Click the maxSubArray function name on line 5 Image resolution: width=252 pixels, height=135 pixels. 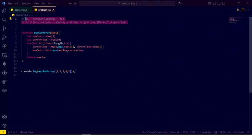[42, 33]
